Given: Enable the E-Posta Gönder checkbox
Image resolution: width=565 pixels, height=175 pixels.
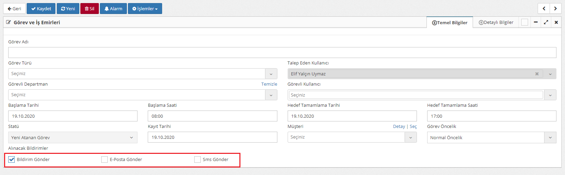Looking at the screenshot, I should pyautogui.click(x=105, y=160).
